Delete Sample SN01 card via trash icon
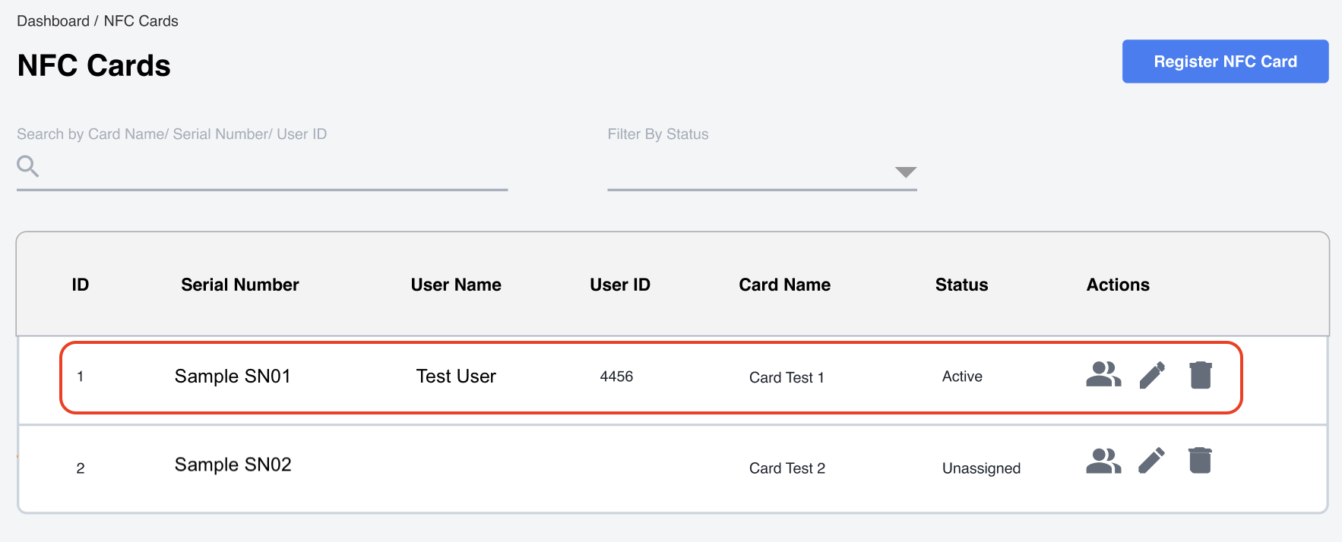Screen dimensions: 1342x542 coord(1201,375)
